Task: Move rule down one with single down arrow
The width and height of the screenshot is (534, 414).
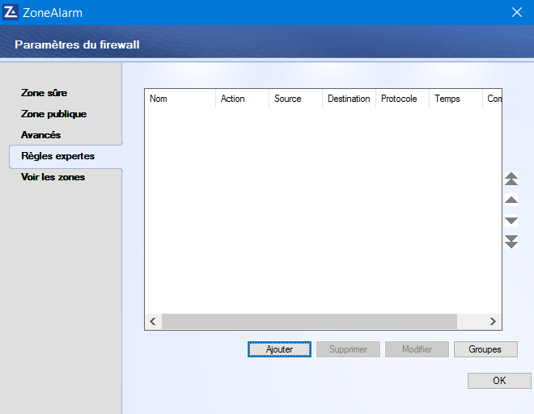Action: (511, 221)
